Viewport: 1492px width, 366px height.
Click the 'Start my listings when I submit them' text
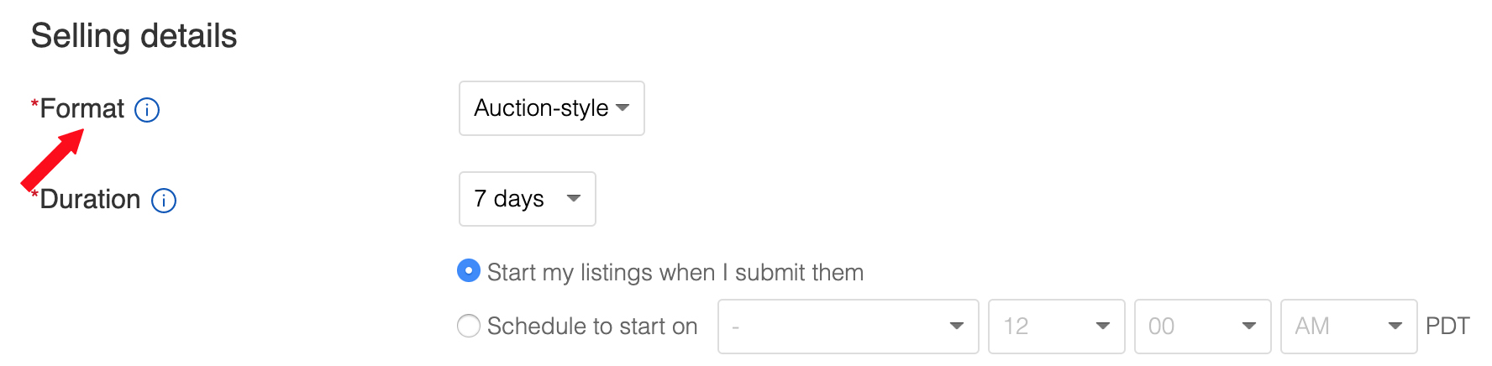pos(675,273)
